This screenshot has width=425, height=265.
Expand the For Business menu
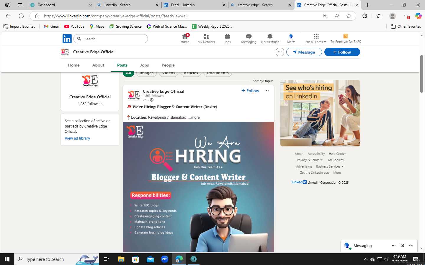[x=316, y=39]
